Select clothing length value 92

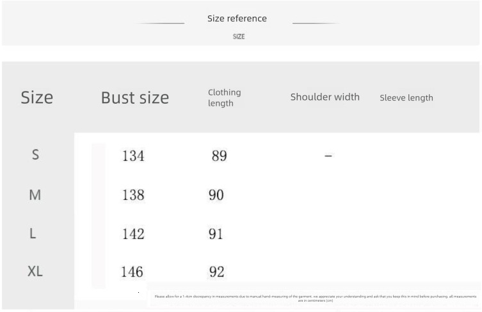pos(216,272)
